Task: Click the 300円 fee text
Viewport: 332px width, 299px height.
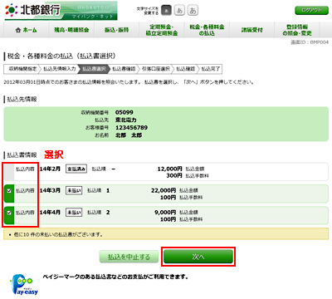Action: click(174, 175)
